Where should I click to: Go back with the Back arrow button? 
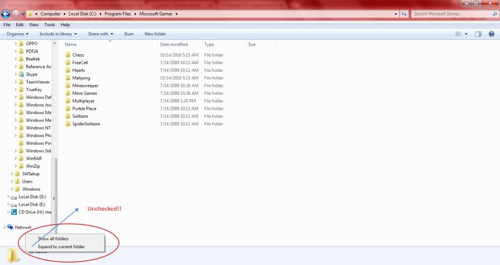(6, 14)
